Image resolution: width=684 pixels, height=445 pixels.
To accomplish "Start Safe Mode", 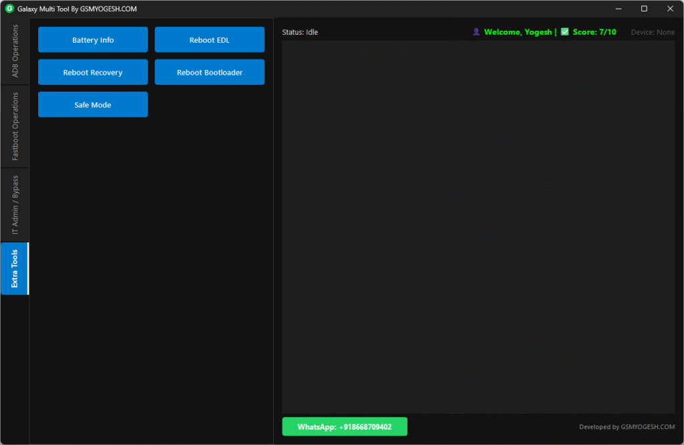I will (x=93, y=105).
